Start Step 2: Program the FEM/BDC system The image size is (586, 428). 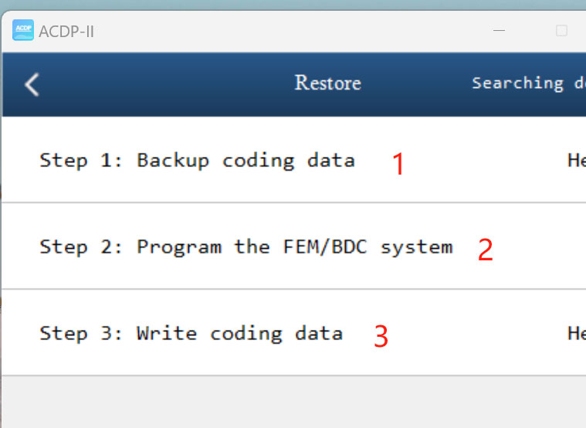tap(246, 247)
